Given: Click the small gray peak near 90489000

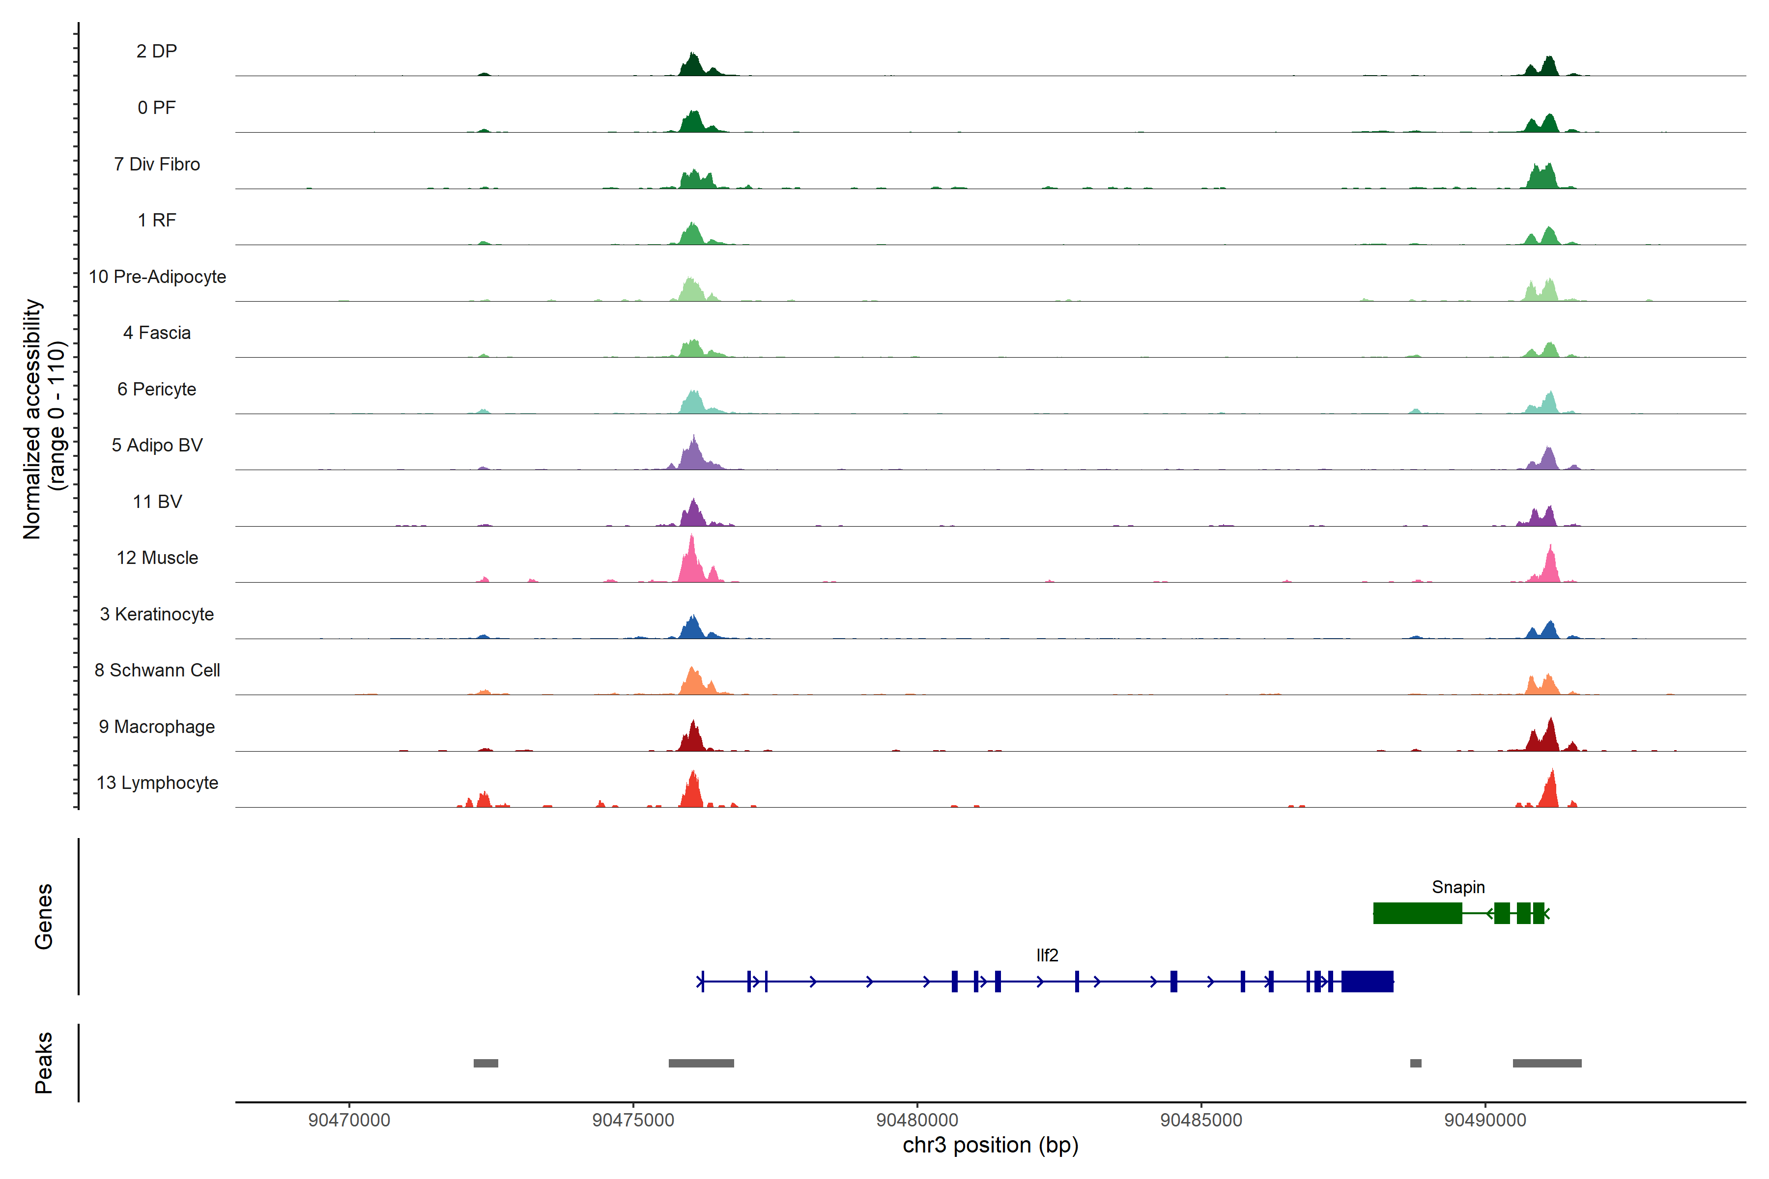Looking at the screenshot, I should tap(1416, 1063).
